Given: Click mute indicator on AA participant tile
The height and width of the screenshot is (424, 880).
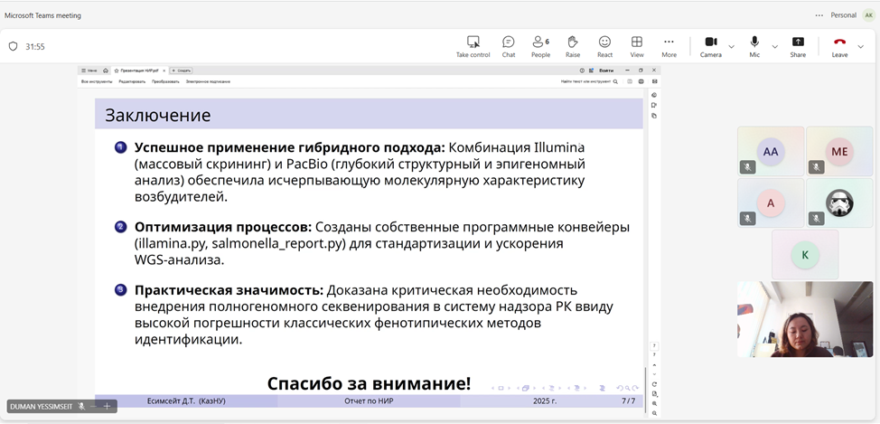Looking at the screenshot, I should pyautogui.click(x=748, y=167).
